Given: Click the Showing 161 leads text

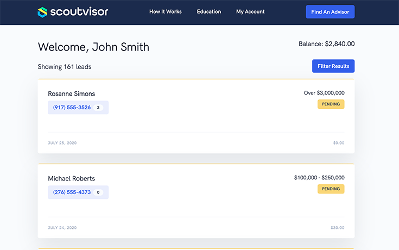Looking at the screenshot, I should pyautogui.click(x=65, y=67).
